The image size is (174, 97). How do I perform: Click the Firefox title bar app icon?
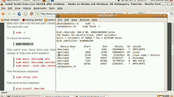(2, 4)
